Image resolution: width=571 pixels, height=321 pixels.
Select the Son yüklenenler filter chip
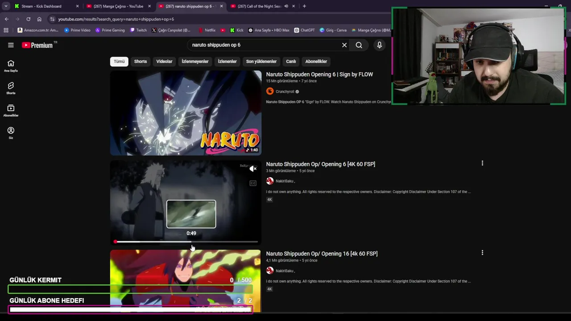(261, 62)
